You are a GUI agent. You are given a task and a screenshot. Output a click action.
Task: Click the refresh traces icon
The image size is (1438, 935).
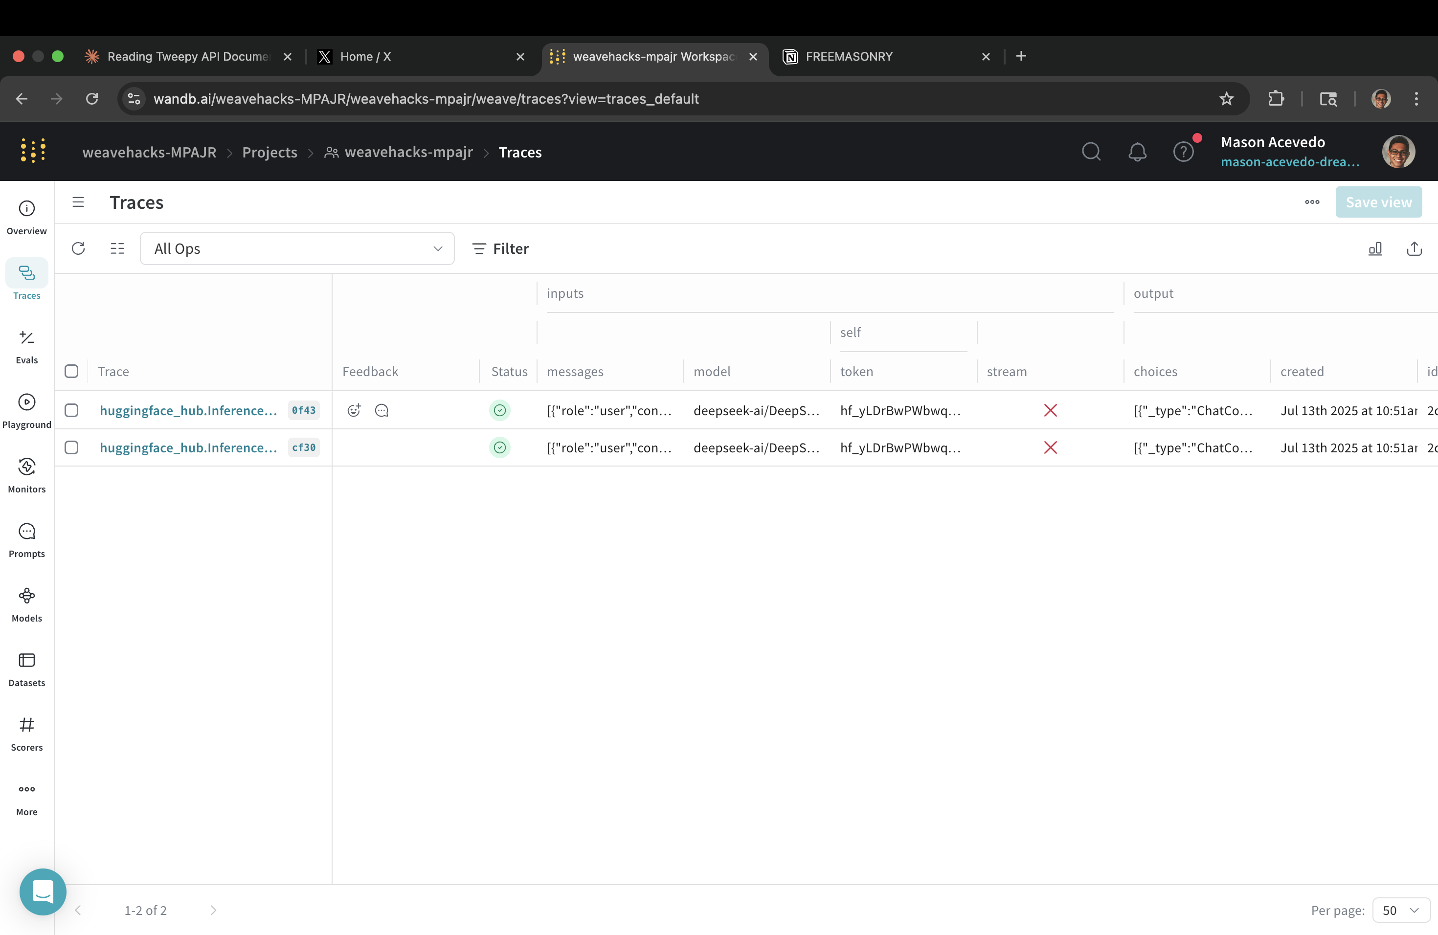point(78,249)
